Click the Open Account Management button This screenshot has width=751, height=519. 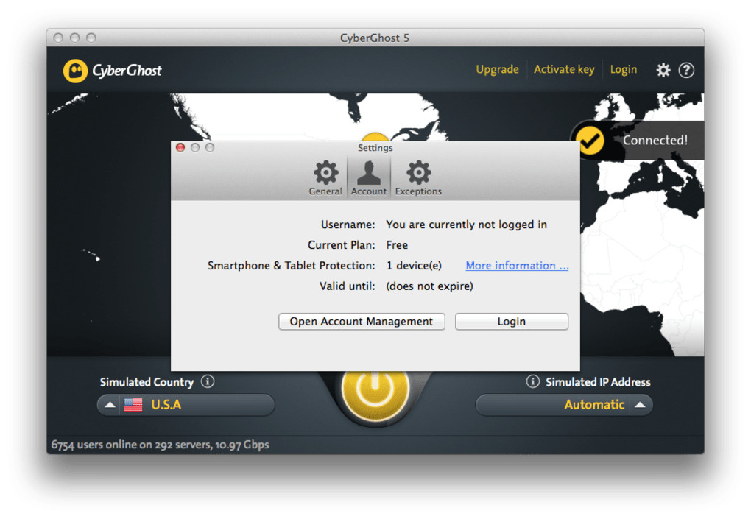[x=362, y=321]
